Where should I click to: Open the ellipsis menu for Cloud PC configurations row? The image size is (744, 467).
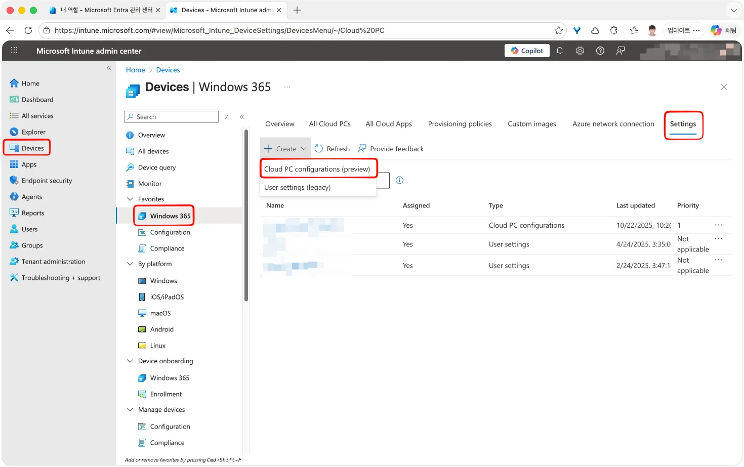pyautogui.click(x=719, y=225)
